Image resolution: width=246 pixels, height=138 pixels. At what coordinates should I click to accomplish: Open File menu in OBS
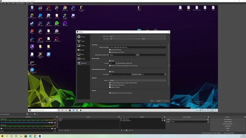(x=2, y=3)
